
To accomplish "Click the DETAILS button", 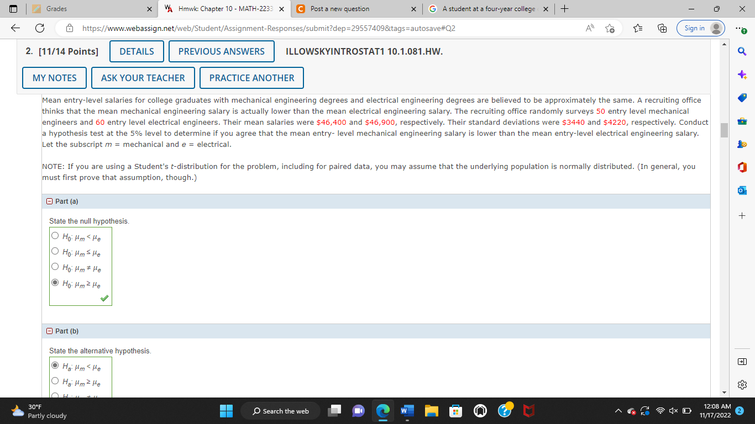I will click(x=137, y=51).
